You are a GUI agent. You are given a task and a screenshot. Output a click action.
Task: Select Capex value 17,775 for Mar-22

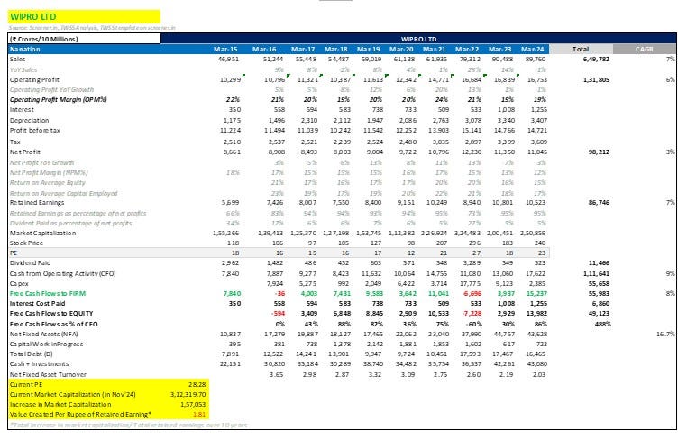pos(472,283)
